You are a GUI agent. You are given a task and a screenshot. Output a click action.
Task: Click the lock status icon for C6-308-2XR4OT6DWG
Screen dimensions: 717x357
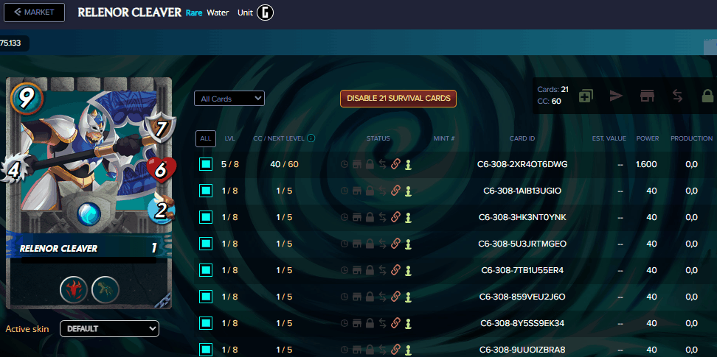(x=370, y=164)
